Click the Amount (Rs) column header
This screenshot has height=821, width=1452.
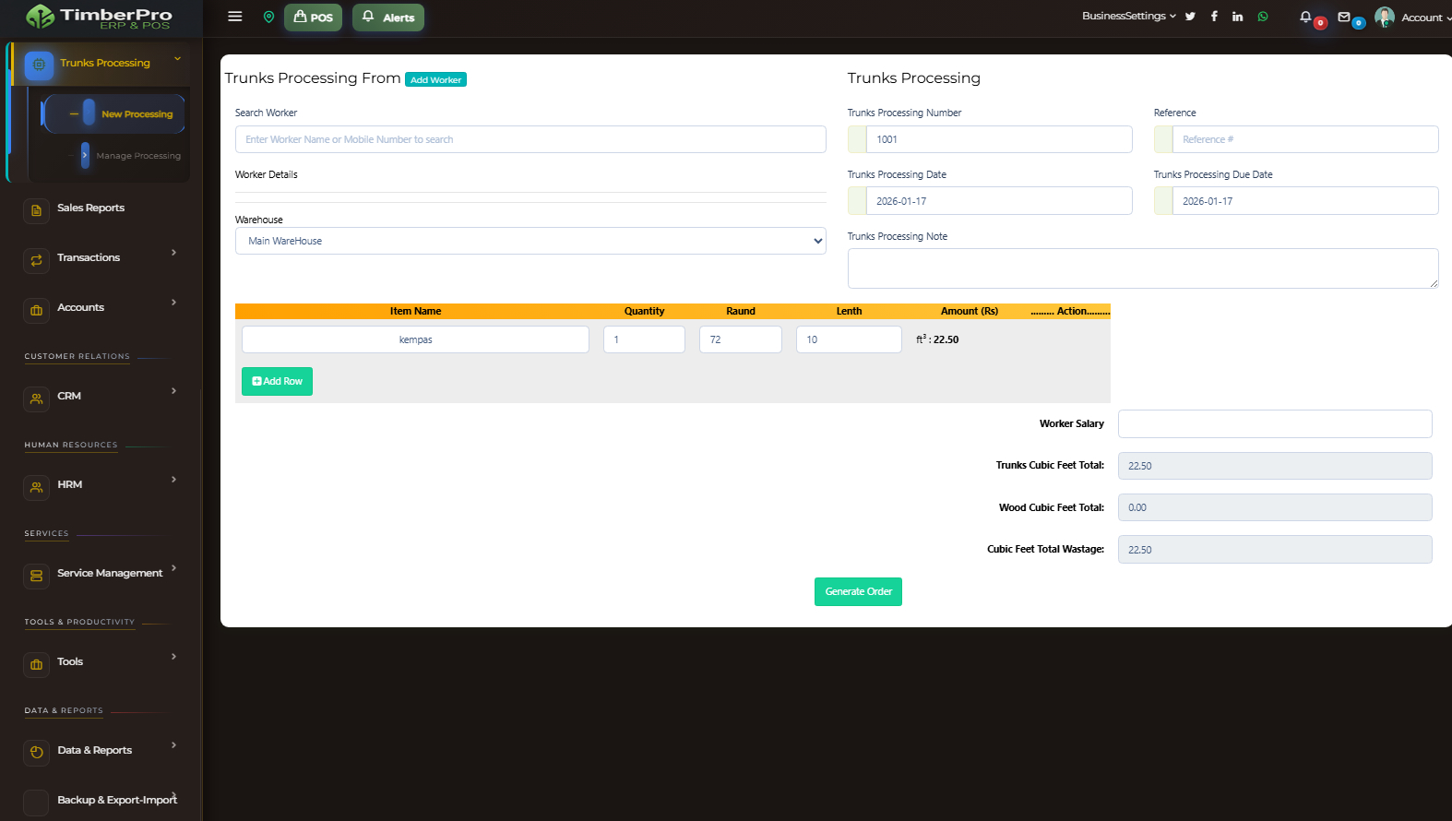click(x=970, y=311)
